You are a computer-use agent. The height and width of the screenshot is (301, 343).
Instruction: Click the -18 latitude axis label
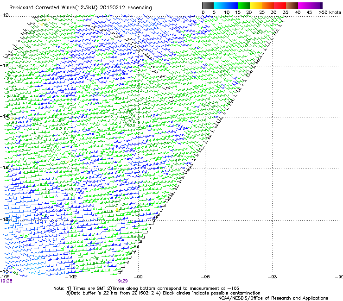click(4, 219)
